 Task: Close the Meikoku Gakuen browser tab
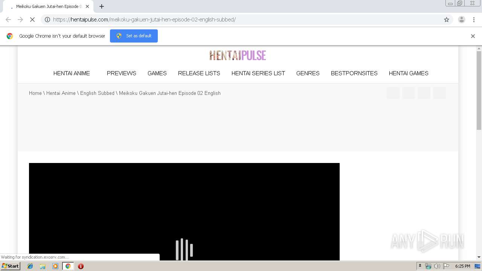pyautogui.click(x=87, y=6)
